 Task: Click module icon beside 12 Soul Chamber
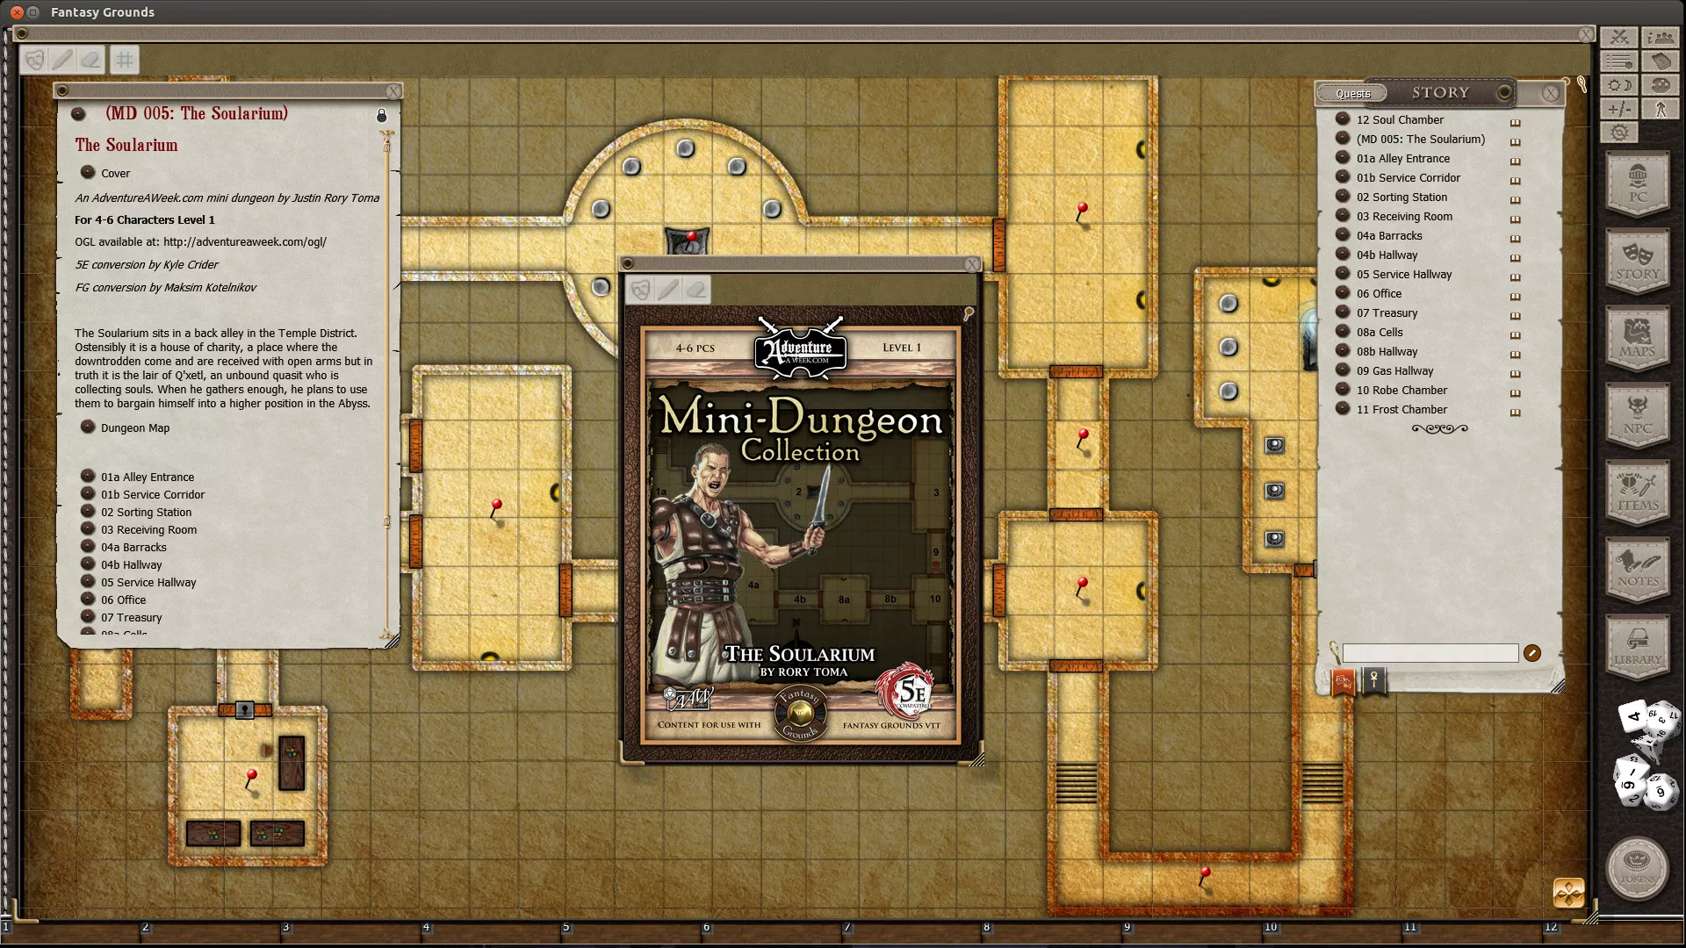pyautogui.click(x=1515, y=122)
